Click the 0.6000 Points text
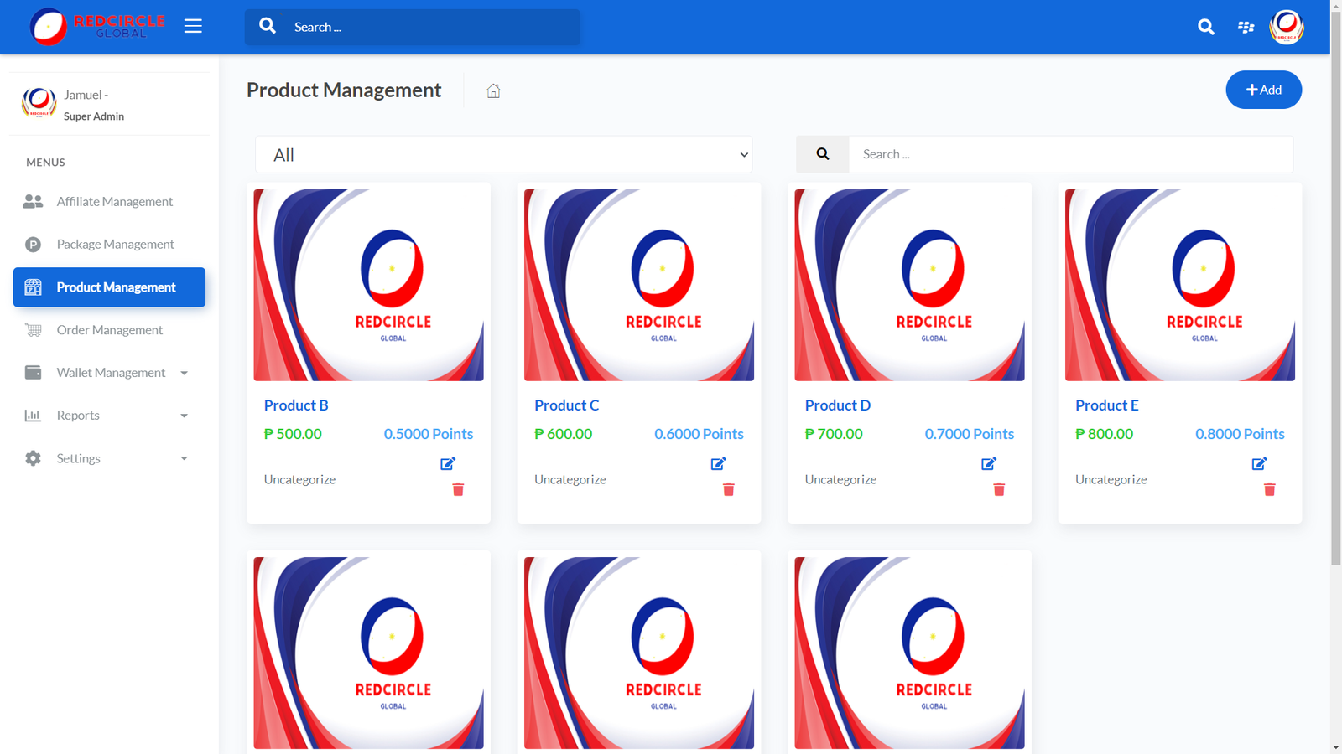This screenshot has width=1342, height=754. 699,434
